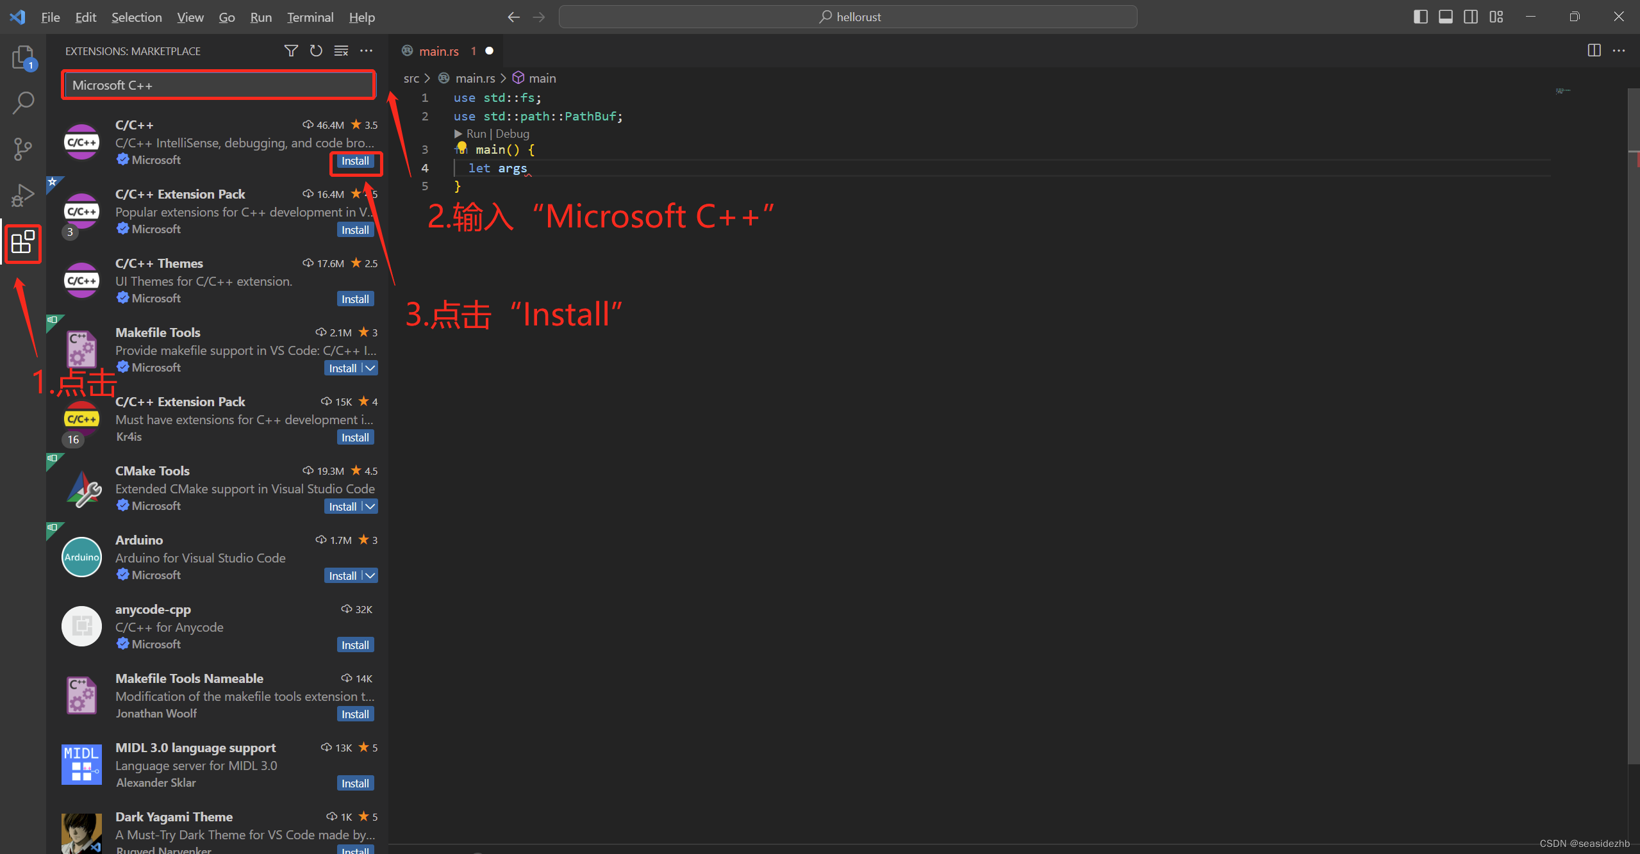The height and width of the screenshot is (854, 1640).
Task: Open the Selection menu
Action: (137, 17)
